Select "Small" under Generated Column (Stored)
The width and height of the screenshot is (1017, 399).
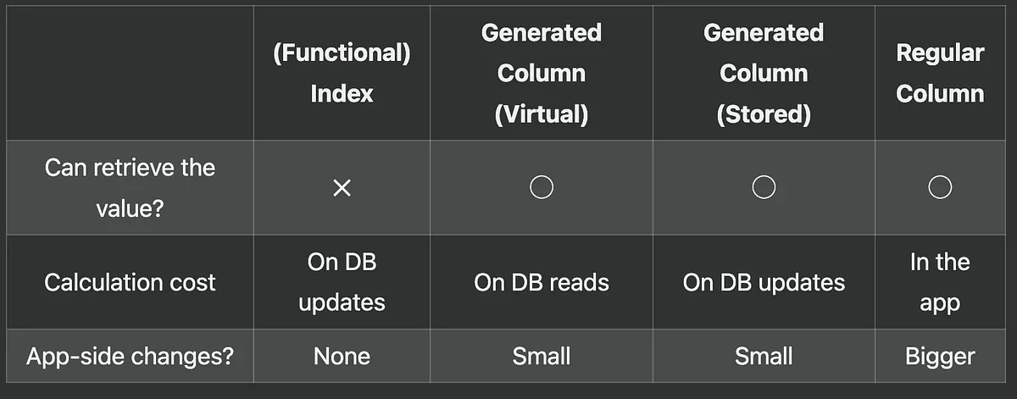764,357
